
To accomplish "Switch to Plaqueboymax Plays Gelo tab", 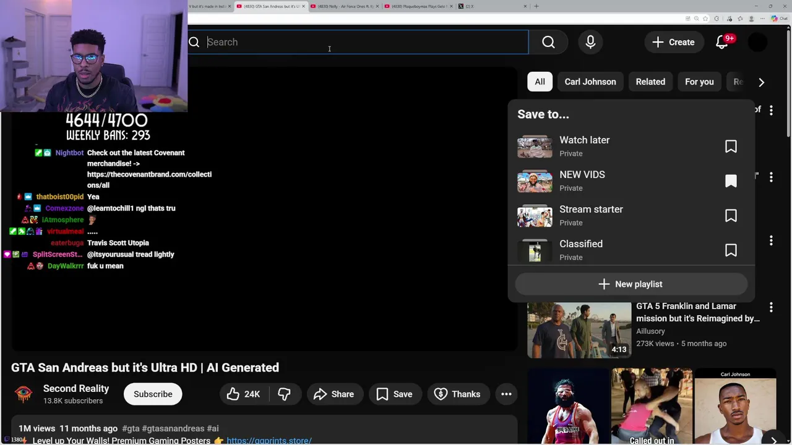I will point(418,6).
